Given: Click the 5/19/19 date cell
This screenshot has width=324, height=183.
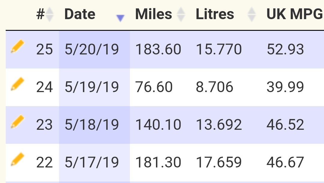Looking at the screenshot, I should point(92,87).
